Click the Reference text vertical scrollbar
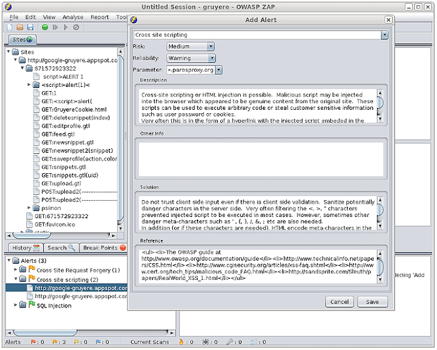The height and width of the screenshot is (350, 437). point(380,267)
